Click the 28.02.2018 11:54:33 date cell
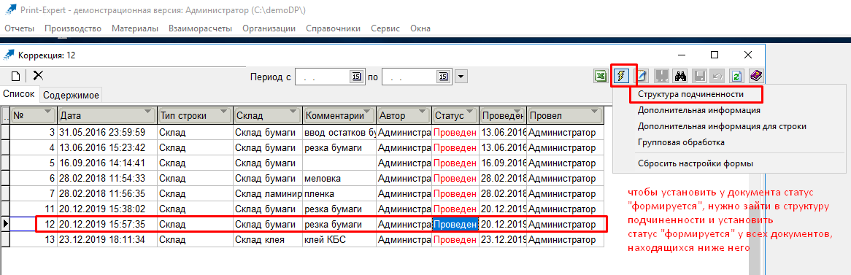Screen dimensions: 851x275 107,179
